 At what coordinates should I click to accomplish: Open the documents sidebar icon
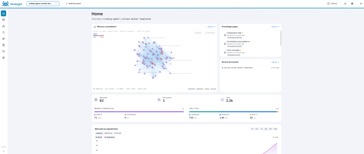(4, 45)
